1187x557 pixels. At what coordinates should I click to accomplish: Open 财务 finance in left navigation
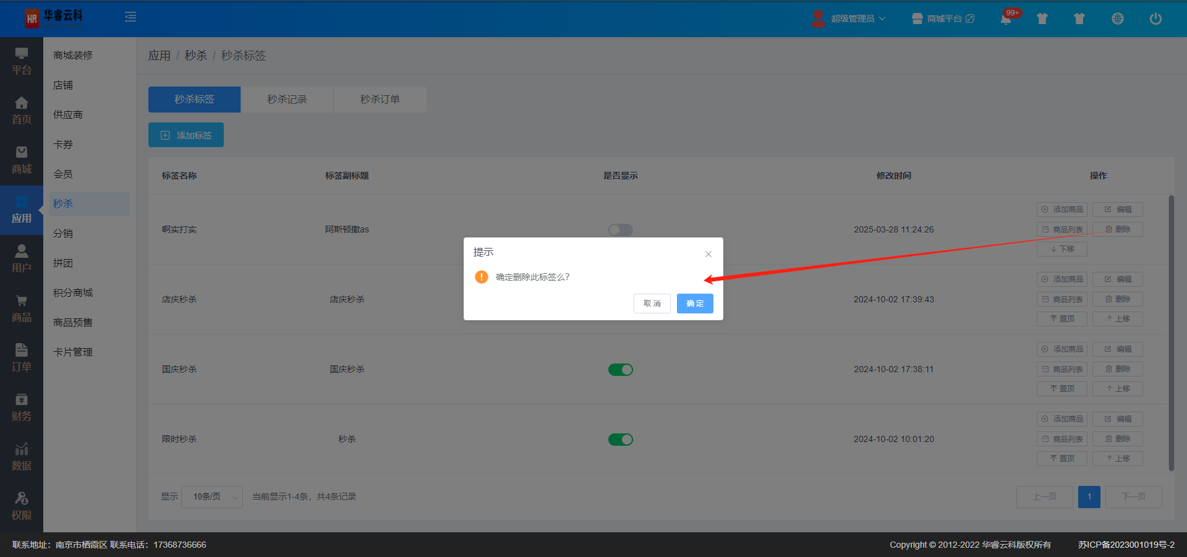[22, 407]
